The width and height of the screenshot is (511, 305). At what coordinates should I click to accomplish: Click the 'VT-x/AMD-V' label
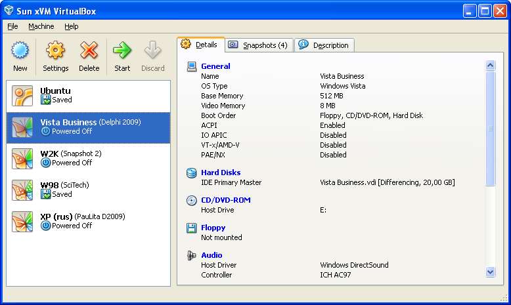click(x=220, y=145)
